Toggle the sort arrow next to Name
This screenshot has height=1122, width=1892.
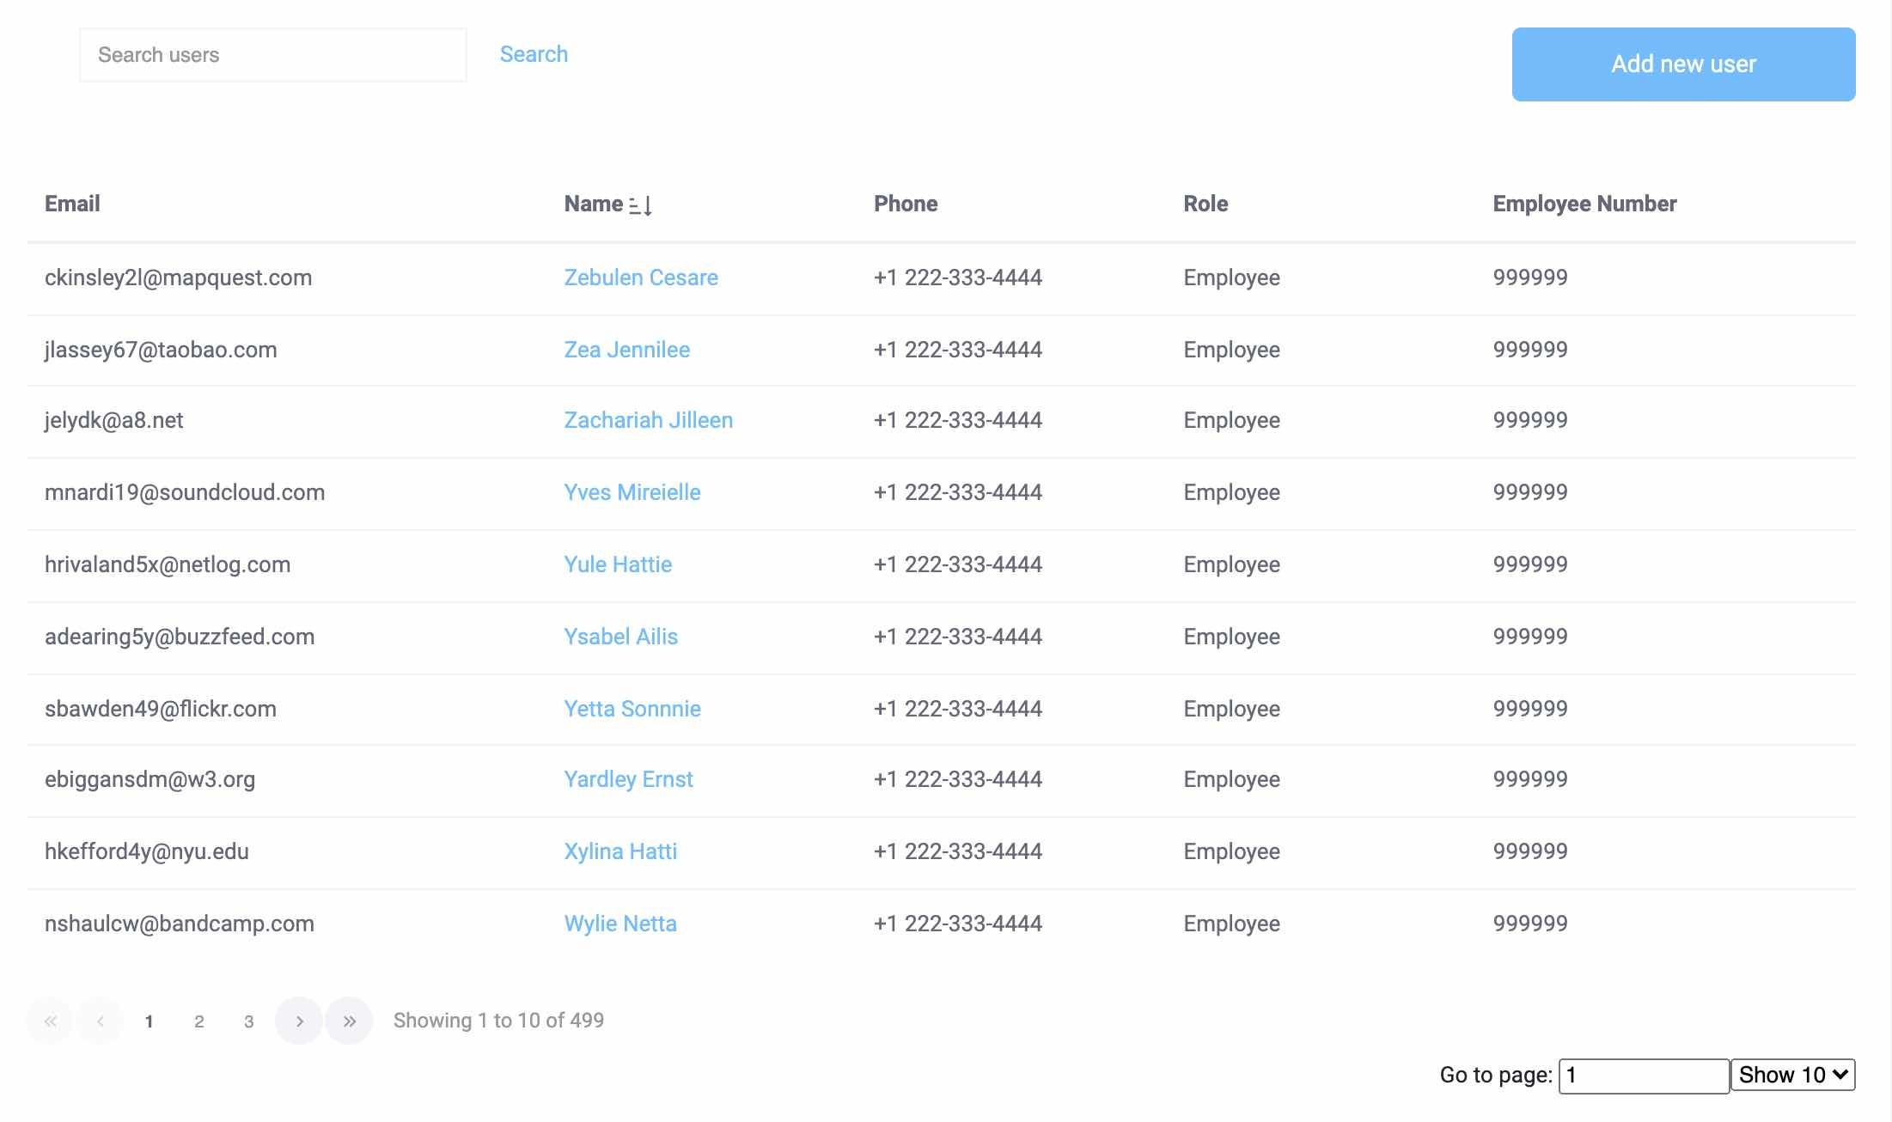pos(640,204)
